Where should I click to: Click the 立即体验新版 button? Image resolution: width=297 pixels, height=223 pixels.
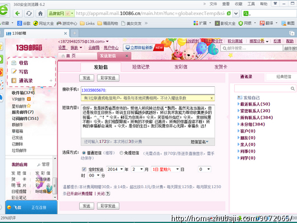pyautogui.click(x=143, y=48)
